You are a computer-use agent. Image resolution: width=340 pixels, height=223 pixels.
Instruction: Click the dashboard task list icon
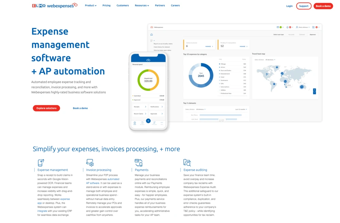click(x=313, y=27)
